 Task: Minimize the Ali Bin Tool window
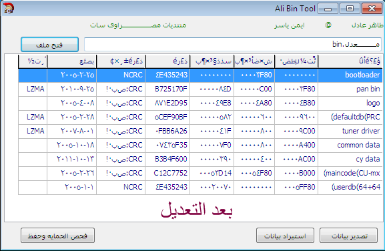(x=328, y=9)
